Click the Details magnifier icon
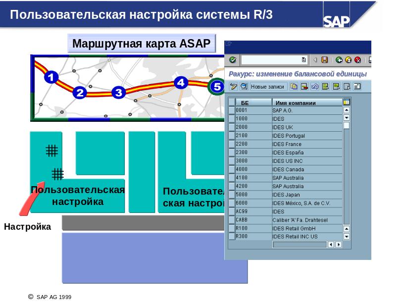Viewport: 404px width, 303px height. click(x=244, y=87)
